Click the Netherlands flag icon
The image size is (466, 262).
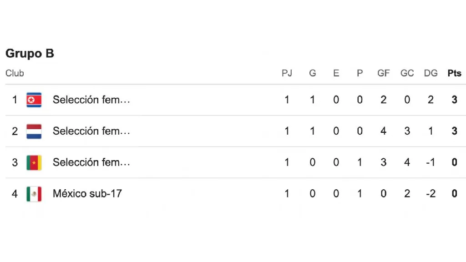[x=34, y=131]
